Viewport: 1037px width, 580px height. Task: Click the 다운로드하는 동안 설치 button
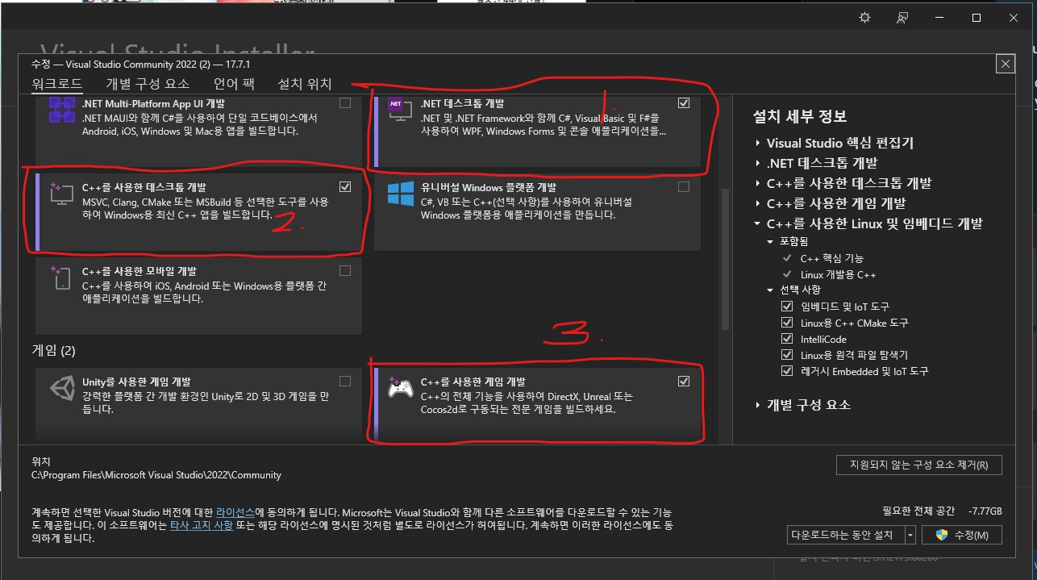click(x=846, y=535)
